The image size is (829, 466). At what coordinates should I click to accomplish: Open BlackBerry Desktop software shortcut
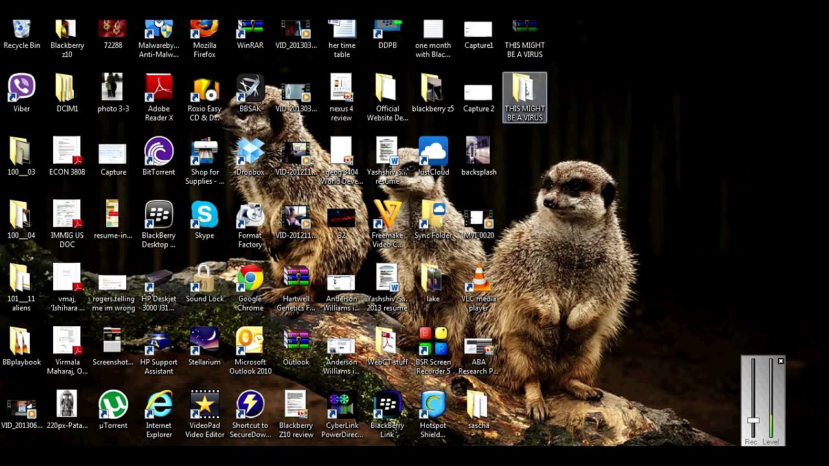tap(159, 225)
